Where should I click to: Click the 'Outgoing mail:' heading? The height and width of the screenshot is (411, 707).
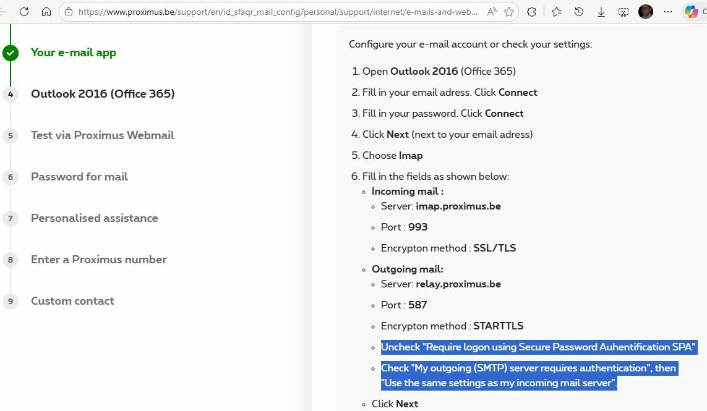click(408, 269)
